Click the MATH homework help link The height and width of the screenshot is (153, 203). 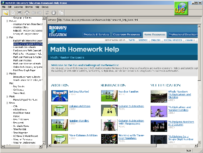(x=132, y=40)
